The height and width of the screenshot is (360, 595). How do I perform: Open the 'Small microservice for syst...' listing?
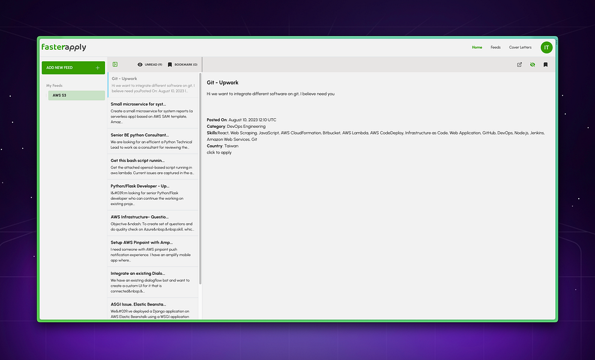tap(153, 113)
